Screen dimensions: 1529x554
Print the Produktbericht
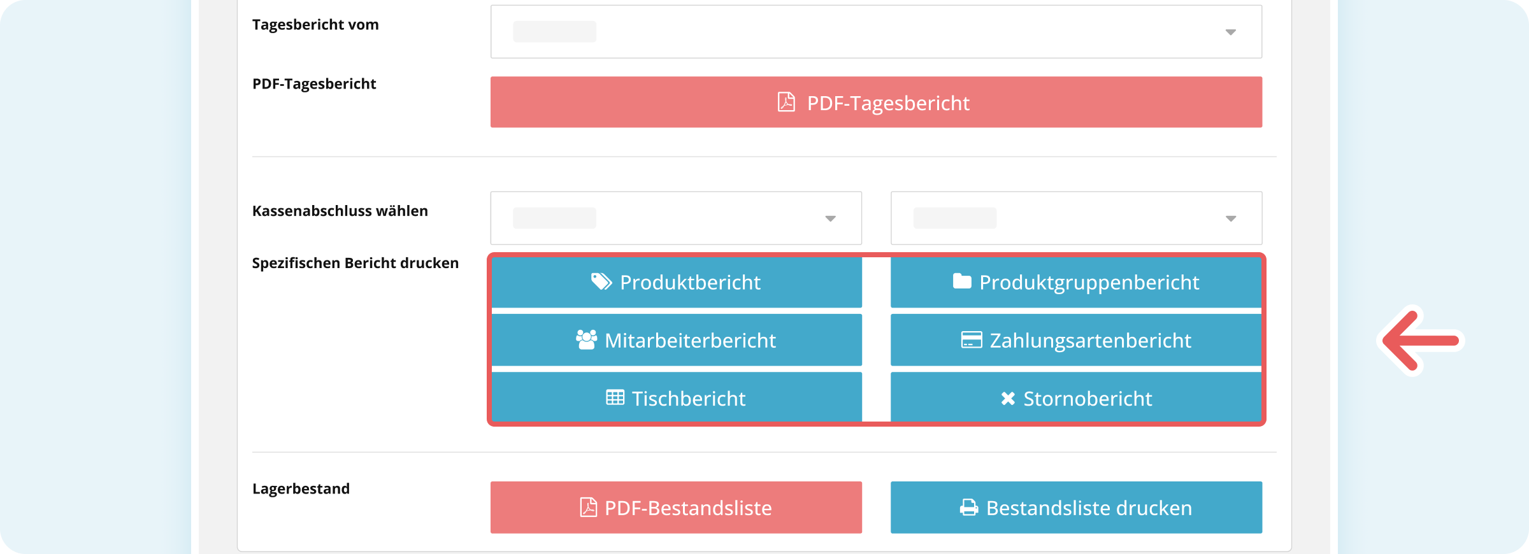pos(676,281)
